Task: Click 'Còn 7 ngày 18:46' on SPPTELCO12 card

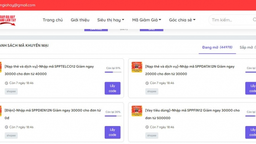Action: (x=21, y=83)
